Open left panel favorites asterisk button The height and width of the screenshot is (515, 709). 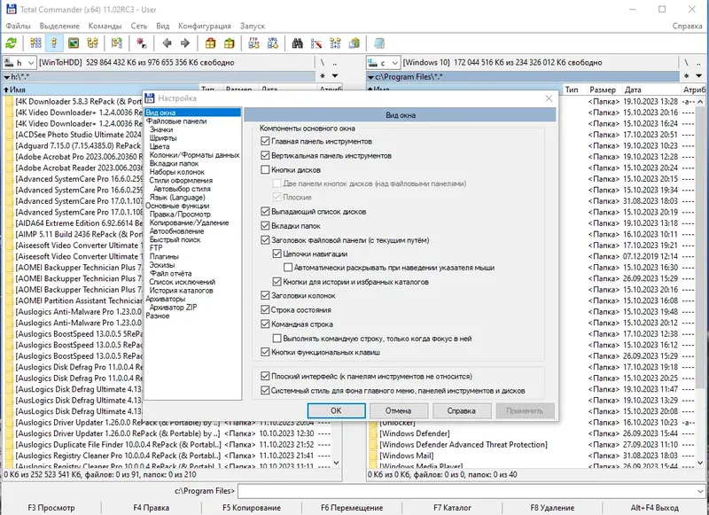pyautogui.click(x=323, y=76)
